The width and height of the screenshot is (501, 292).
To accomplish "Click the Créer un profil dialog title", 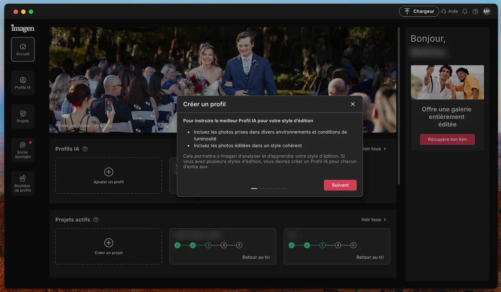I will pos(205,104).
